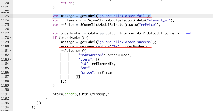
Task: Click the "element_id" string on line 1174
Action: (159, 20)
